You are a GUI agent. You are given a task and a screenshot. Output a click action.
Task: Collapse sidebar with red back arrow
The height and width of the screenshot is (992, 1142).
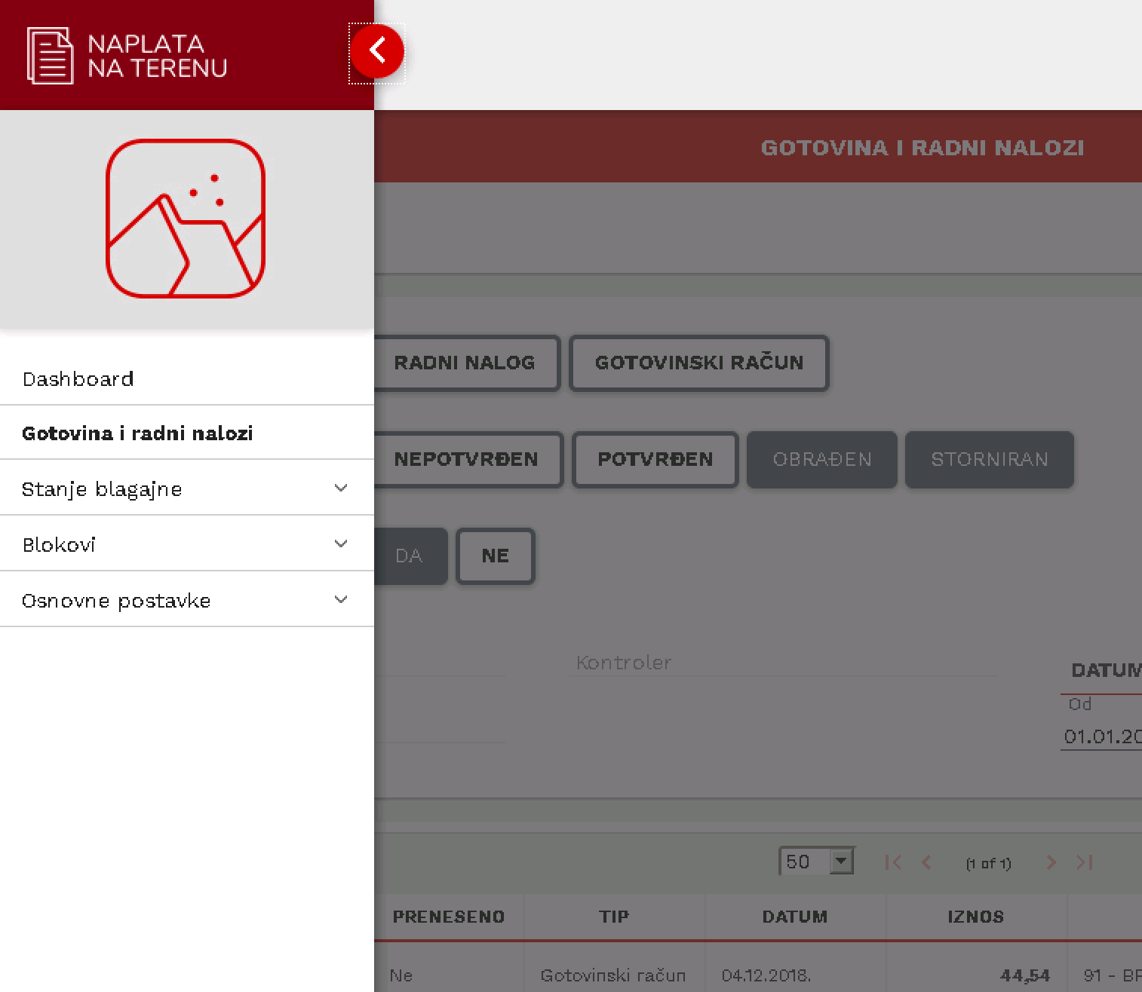(376, 51)
